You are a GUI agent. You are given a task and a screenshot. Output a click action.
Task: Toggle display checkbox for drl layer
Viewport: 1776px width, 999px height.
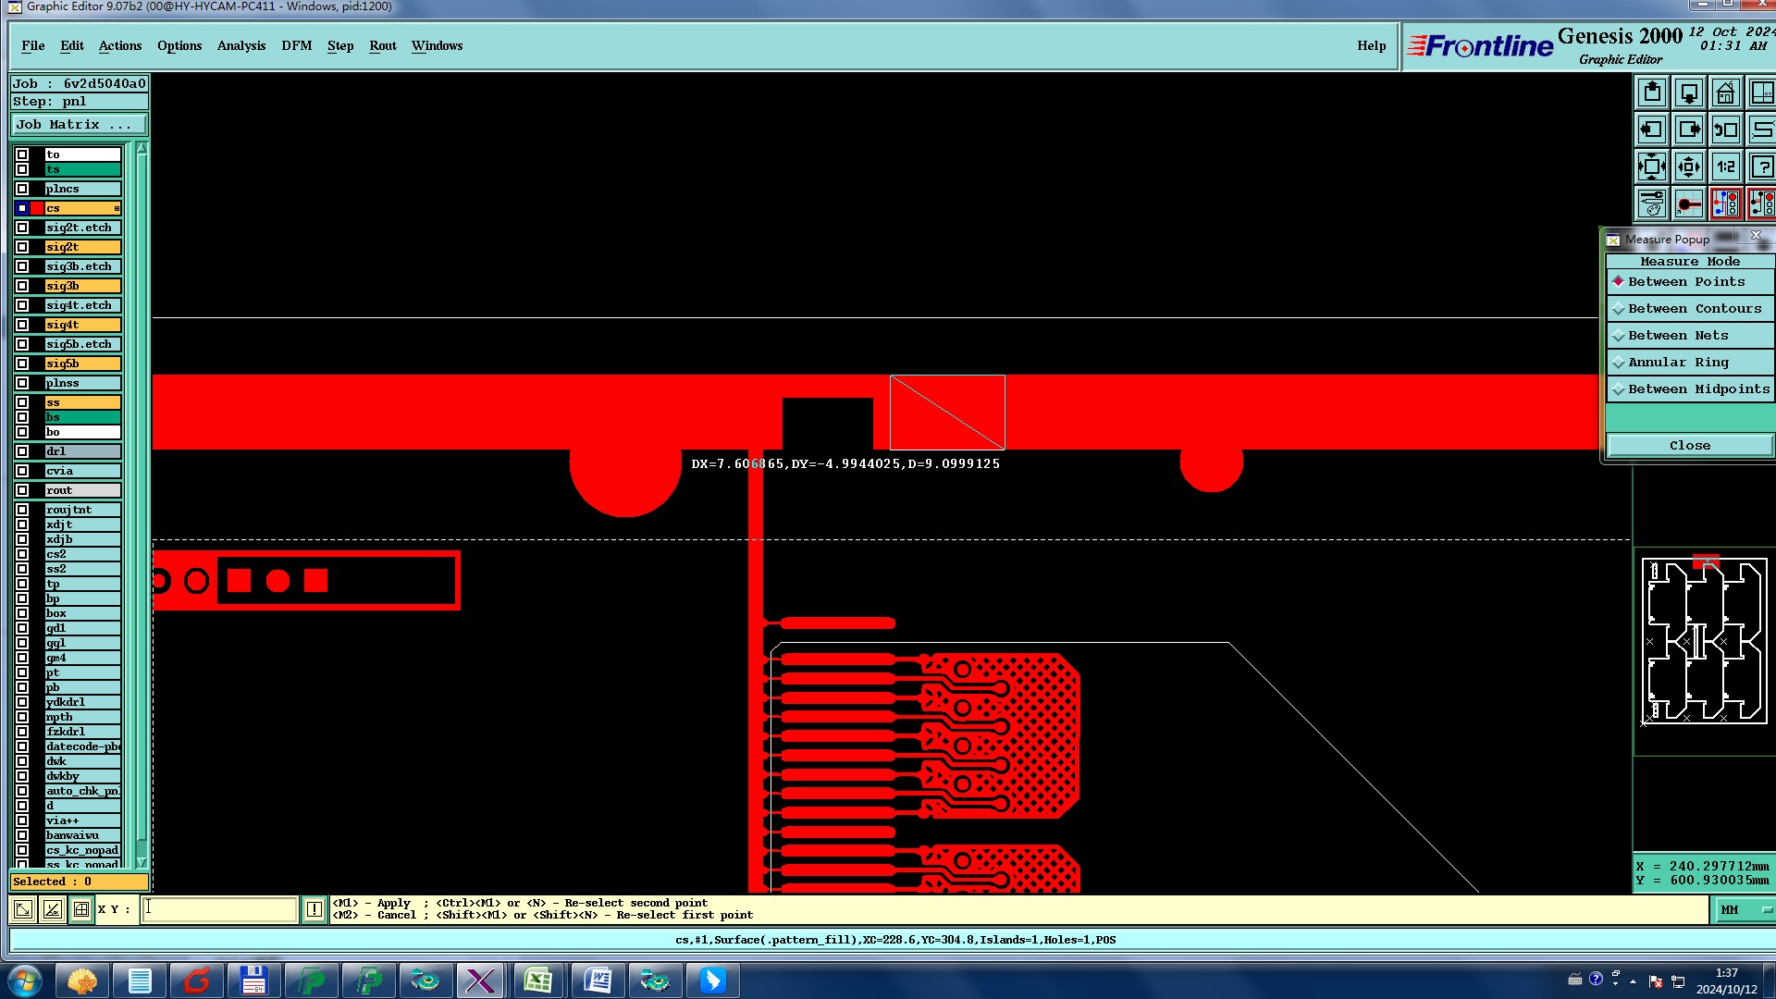tap(22, 451)
